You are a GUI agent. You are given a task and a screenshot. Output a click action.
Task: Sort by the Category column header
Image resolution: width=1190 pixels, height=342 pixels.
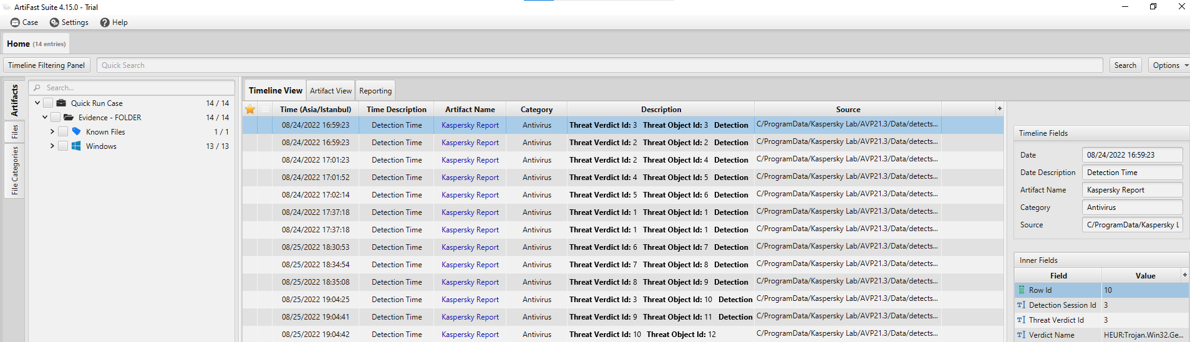[x=536, y=109]
